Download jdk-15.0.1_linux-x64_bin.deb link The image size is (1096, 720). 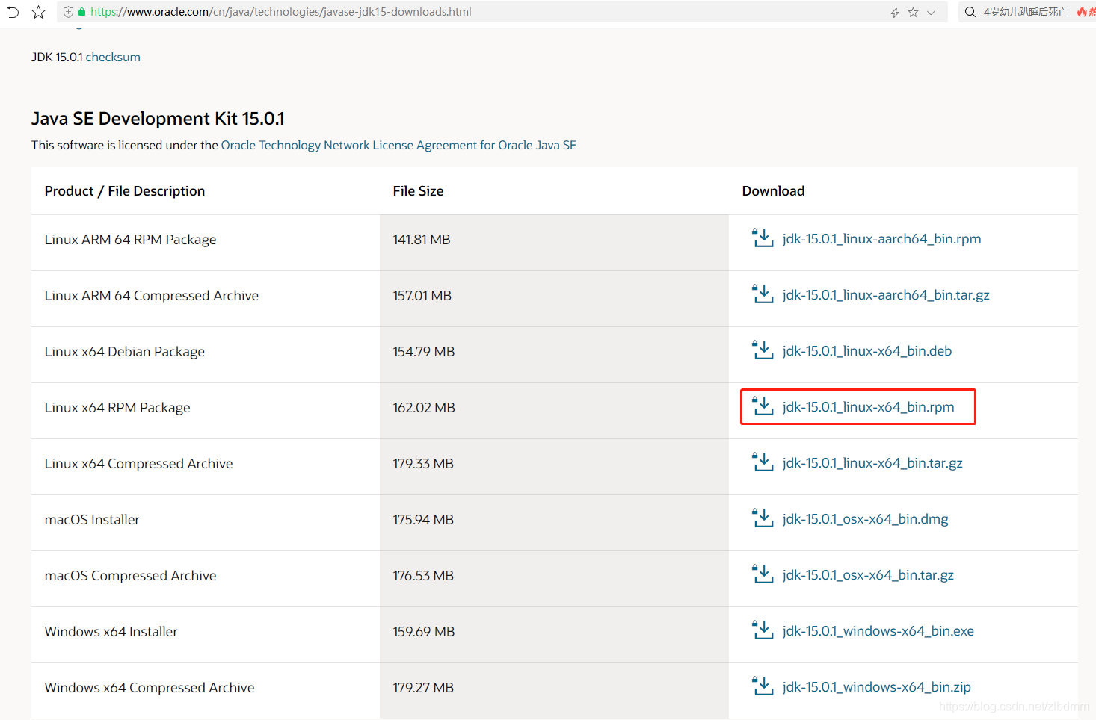pyautogui.click(x=867, y=351)
